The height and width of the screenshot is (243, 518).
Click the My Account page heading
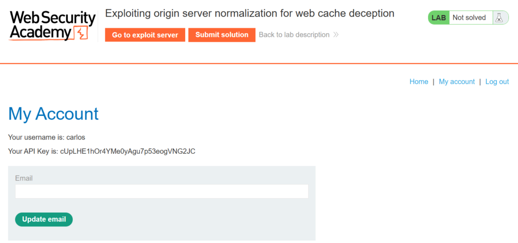coord(53,113)
